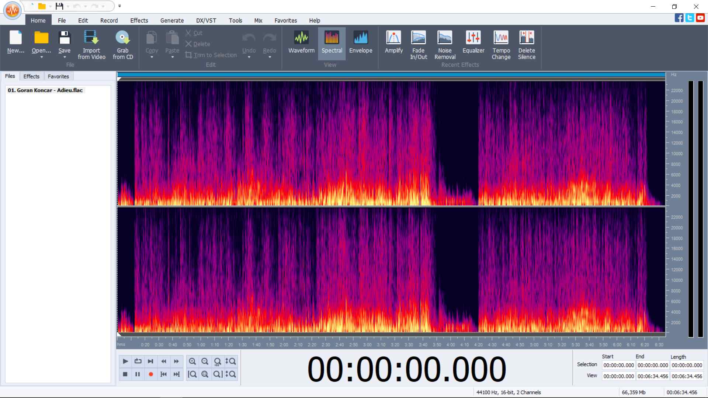
Task: Toggle the Spectral view mode
Action: click(332, 43)
